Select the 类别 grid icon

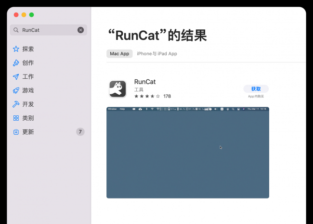point(16,118)
